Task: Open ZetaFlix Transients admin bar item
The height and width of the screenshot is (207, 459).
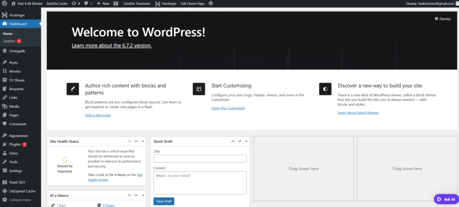Action: point(137,4)
